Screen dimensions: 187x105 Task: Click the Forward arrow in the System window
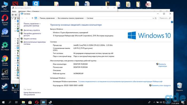point(26,18)
